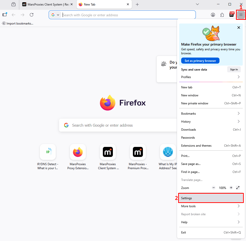Screen dimensions: 246x241
Task: Click Set as primary browser button
Action: (x=200, y=61)
